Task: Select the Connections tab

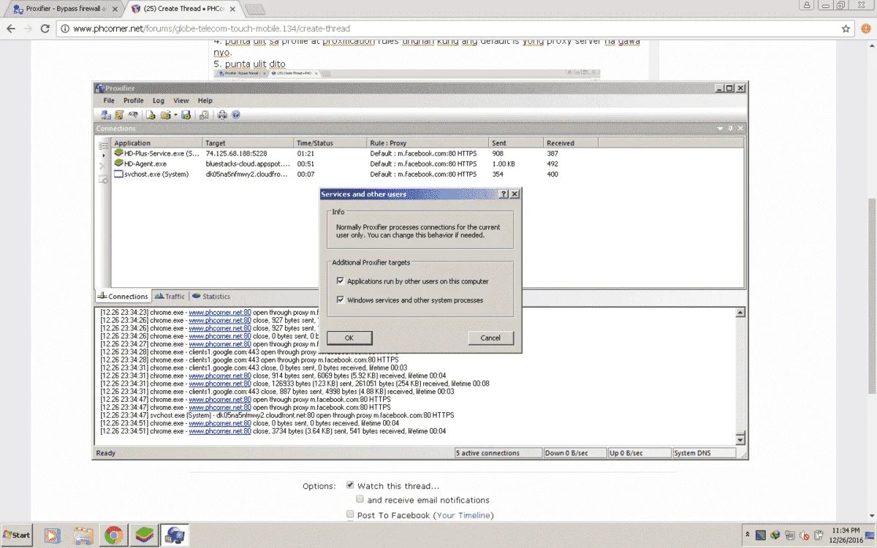Action: (x=123, y=297)
